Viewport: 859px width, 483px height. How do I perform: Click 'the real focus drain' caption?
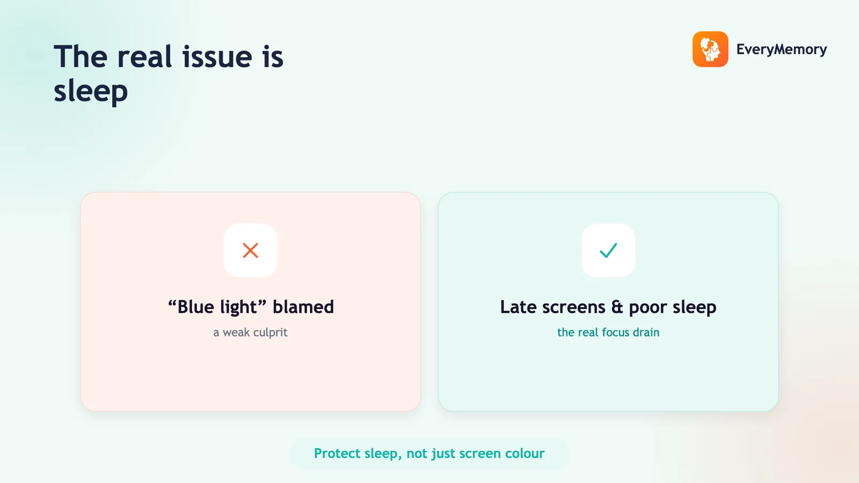click(x=608, y=332)
